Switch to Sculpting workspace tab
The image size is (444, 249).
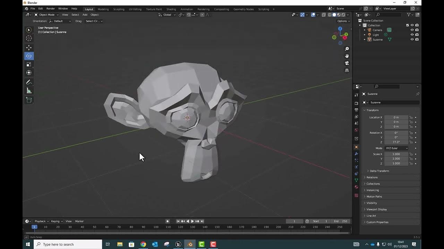119,9
